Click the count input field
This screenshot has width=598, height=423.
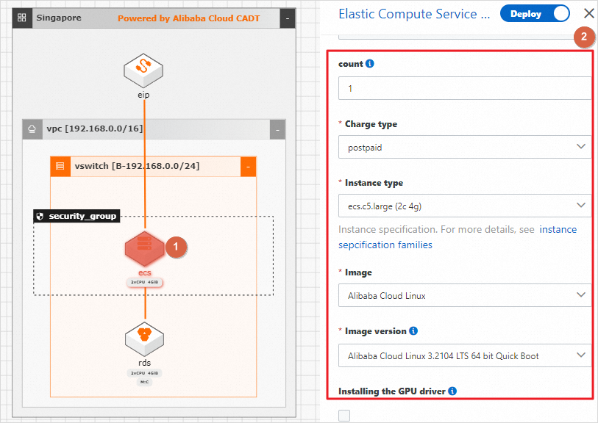coord(465,88)
